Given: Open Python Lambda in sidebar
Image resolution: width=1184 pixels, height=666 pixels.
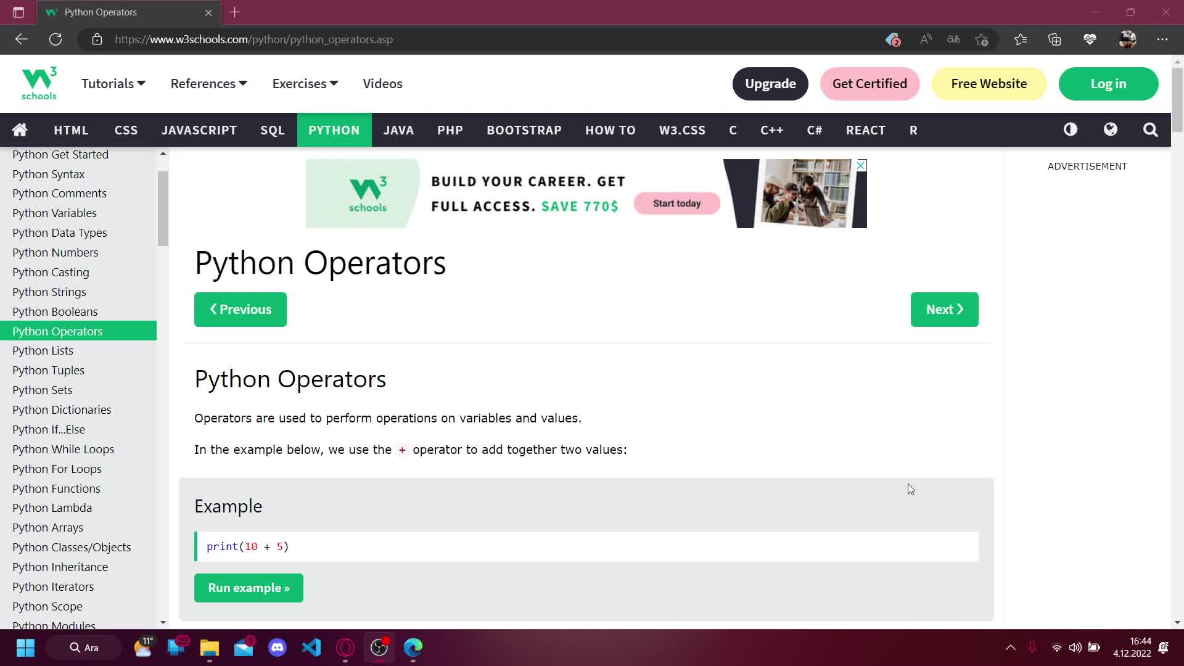Looking at the screenshot, I should [x=78, y=508].
